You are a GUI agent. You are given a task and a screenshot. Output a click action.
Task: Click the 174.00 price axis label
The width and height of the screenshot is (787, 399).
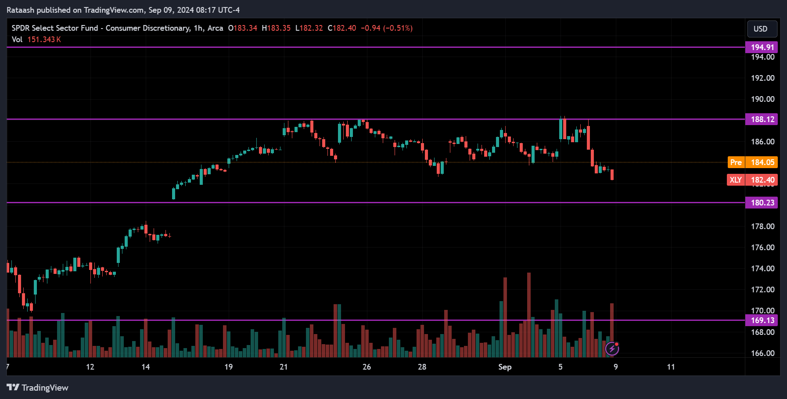pyautogui.click(x=763, y=269)
